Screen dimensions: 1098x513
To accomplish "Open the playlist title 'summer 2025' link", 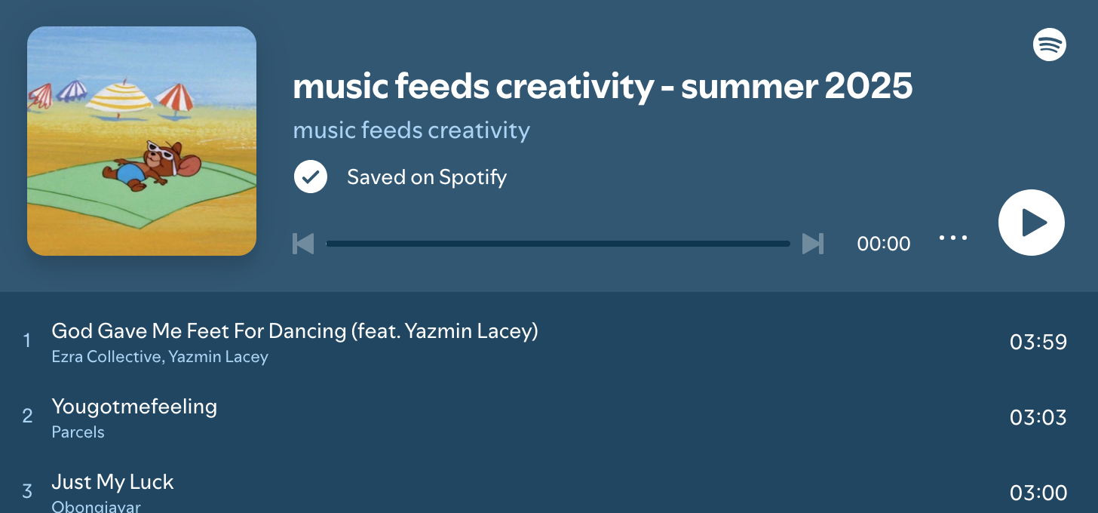I will point(603,87).
